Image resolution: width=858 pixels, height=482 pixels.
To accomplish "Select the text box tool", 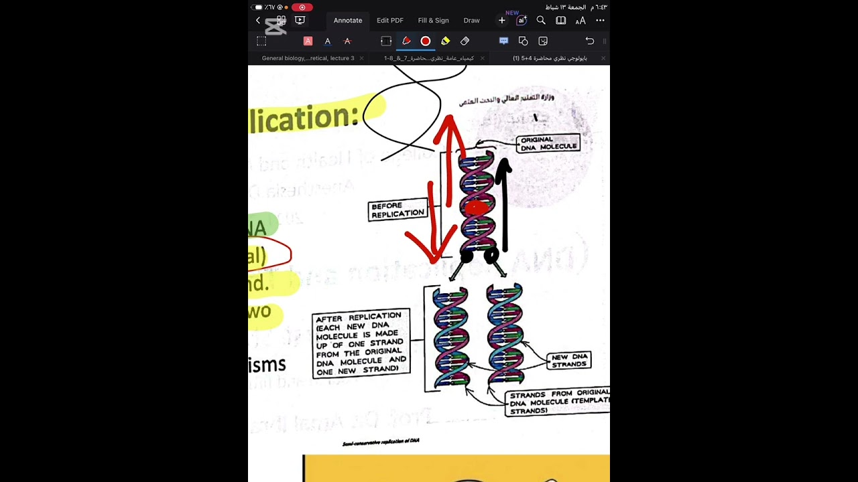I will [386, 42].
